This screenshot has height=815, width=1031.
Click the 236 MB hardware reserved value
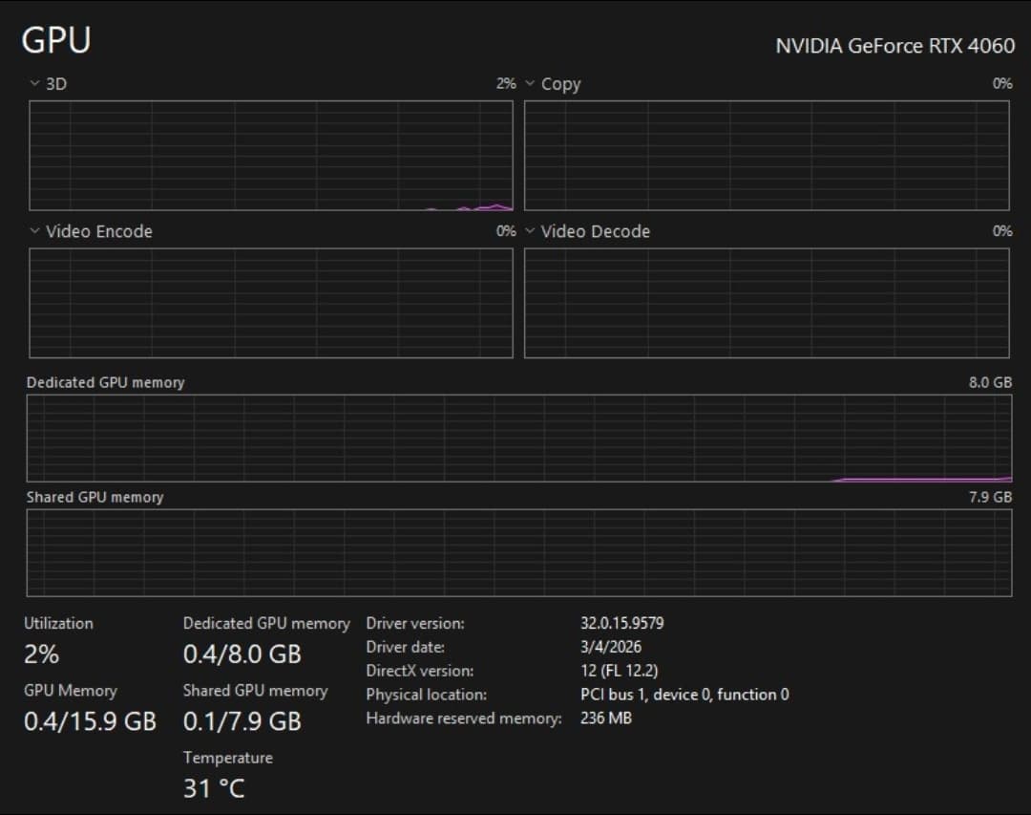pyautogui.click(x=605, y=718)
